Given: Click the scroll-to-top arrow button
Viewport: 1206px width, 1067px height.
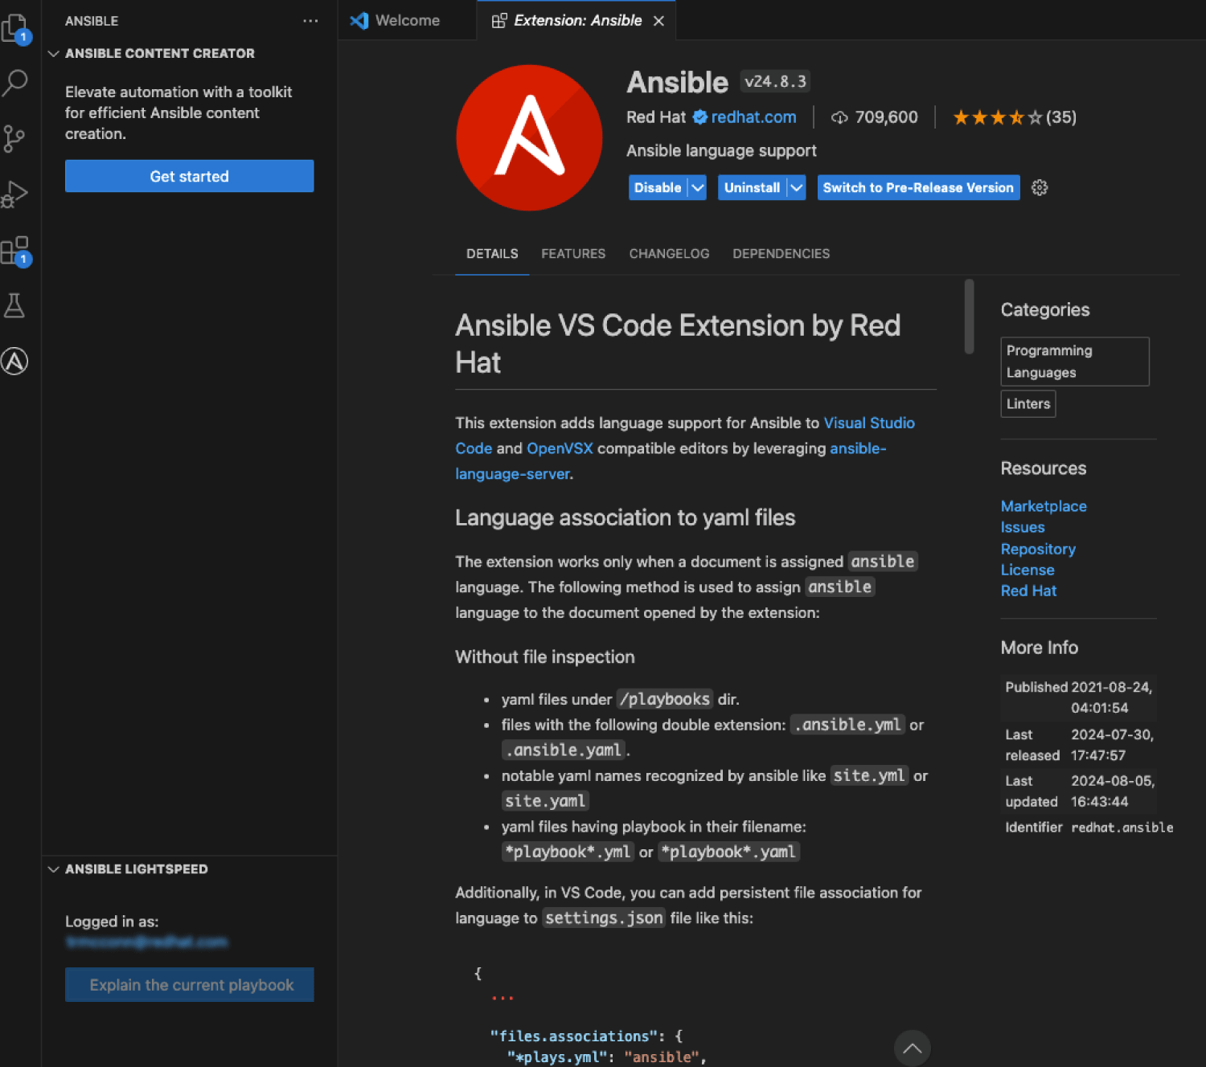Looking at the screenshot, I should [x=912, y=1048].
